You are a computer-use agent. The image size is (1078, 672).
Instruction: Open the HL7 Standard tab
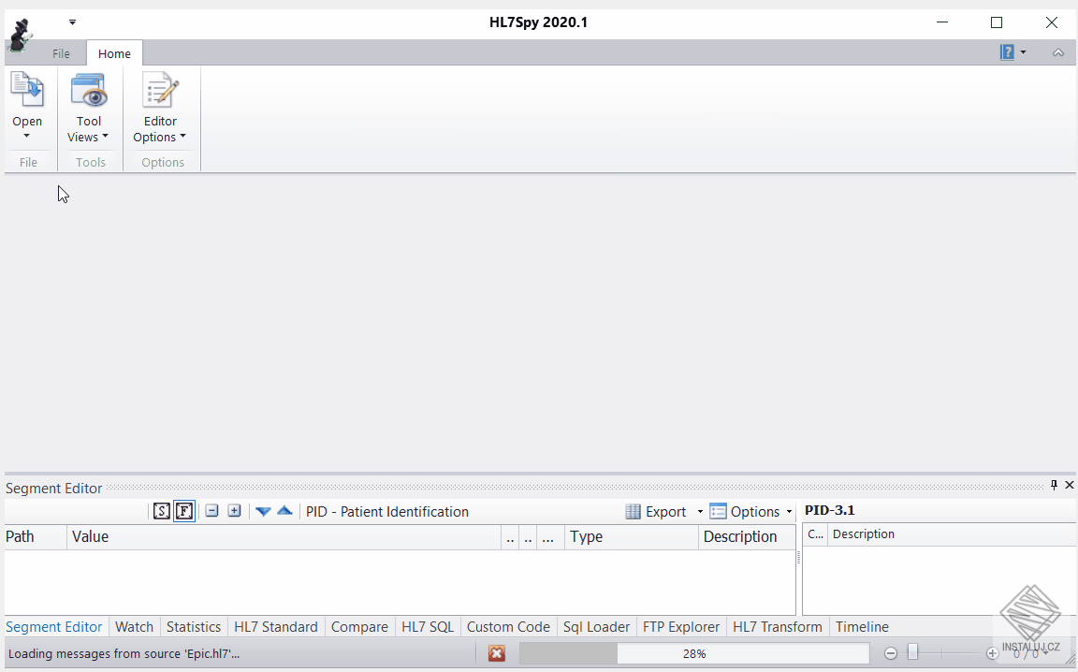point(276,626)
